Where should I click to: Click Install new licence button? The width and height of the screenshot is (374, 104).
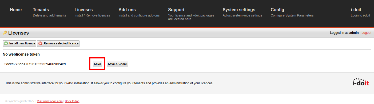19,43
